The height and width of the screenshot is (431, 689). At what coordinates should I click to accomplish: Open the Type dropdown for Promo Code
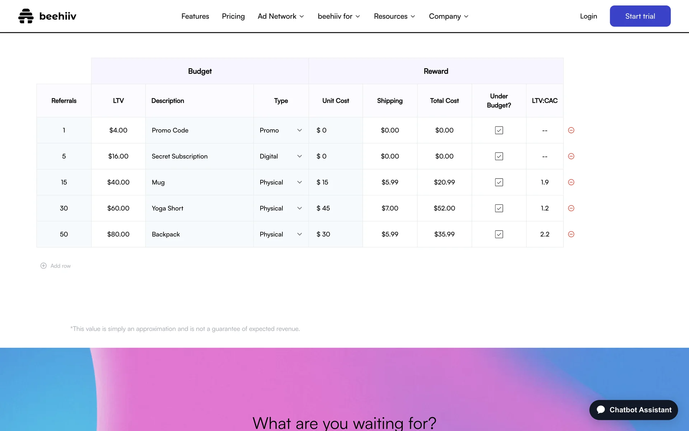tap(281, 130)
